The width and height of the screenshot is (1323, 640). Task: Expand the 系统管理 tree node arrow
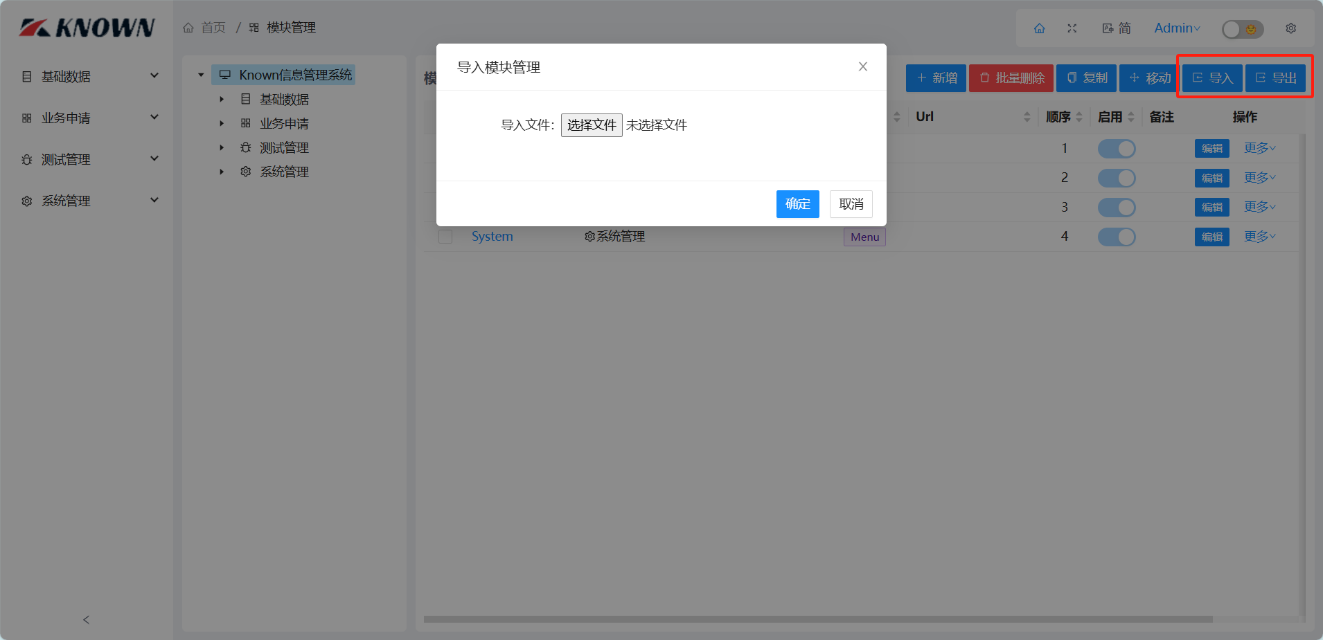(x=222, y=172)
